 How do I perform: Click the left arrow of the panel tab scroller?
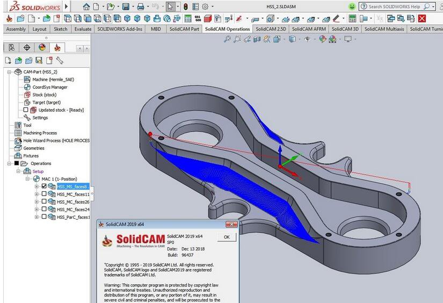click(x=80, y=48)
